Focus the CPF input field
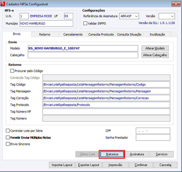Screen dimensions: 182x172 pyautogui.click(x=153, y=131)
